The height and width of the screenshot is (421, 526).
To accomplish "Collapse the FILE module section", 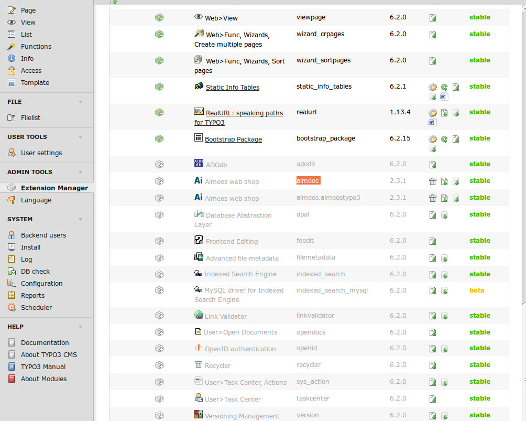I will (81, 102).
